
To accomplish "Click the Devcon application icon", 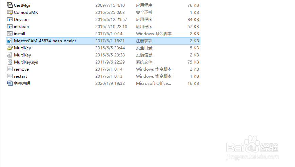I will pyautogui.click(x=10, y=19).
